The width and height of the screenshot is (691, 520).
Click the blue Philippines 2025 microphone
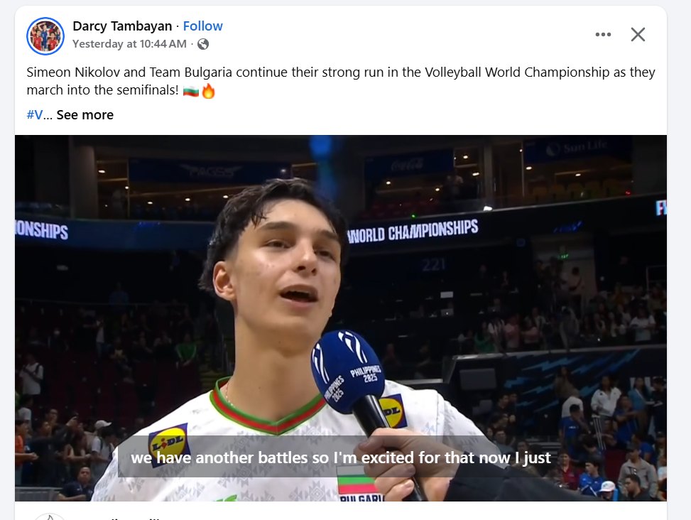(x=348, y=370)
